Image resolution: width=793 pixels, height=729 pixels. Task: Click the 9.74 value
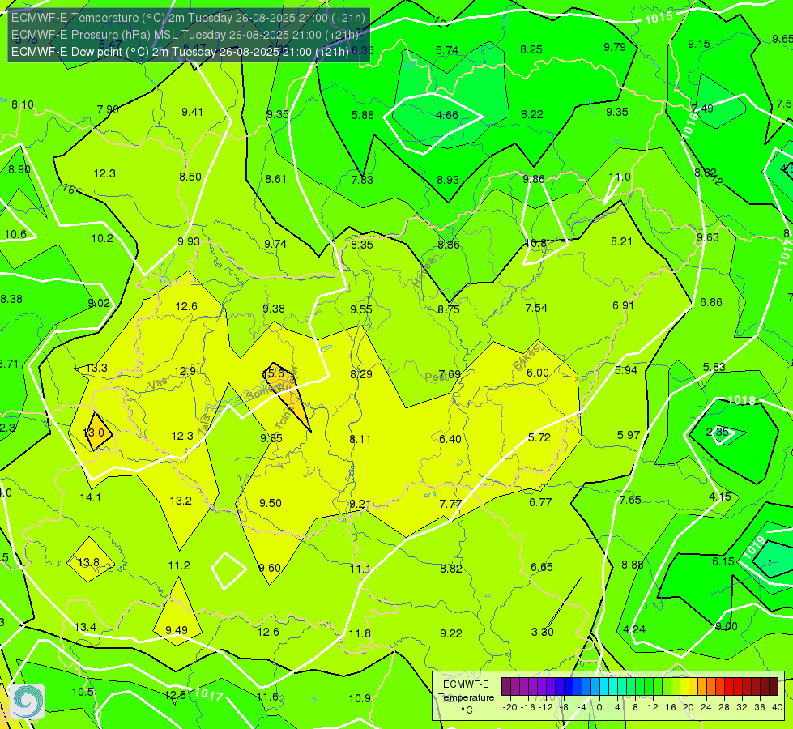pos(275,244)
